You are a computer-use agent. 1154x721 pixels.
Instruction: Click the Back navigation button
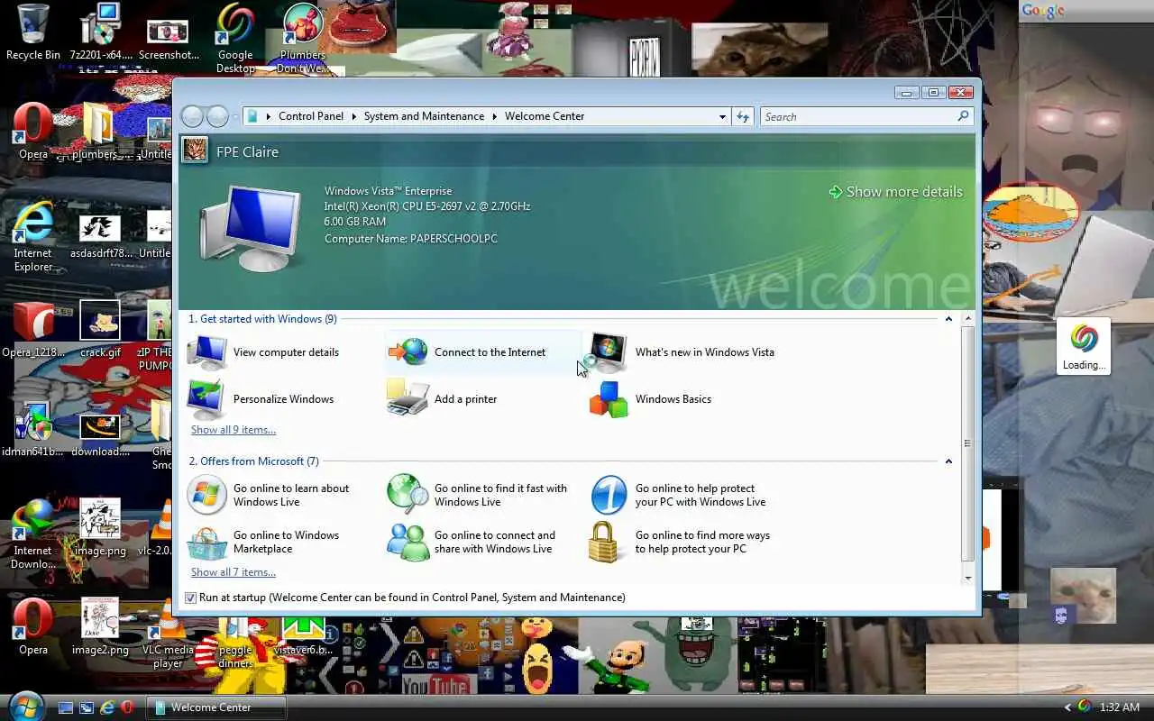coord(192,116)
